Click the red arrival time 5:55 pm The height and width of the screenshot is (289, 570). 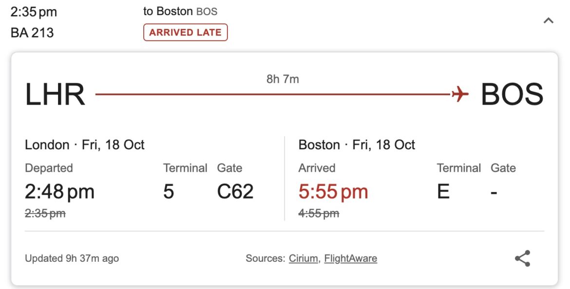(333, 192)
